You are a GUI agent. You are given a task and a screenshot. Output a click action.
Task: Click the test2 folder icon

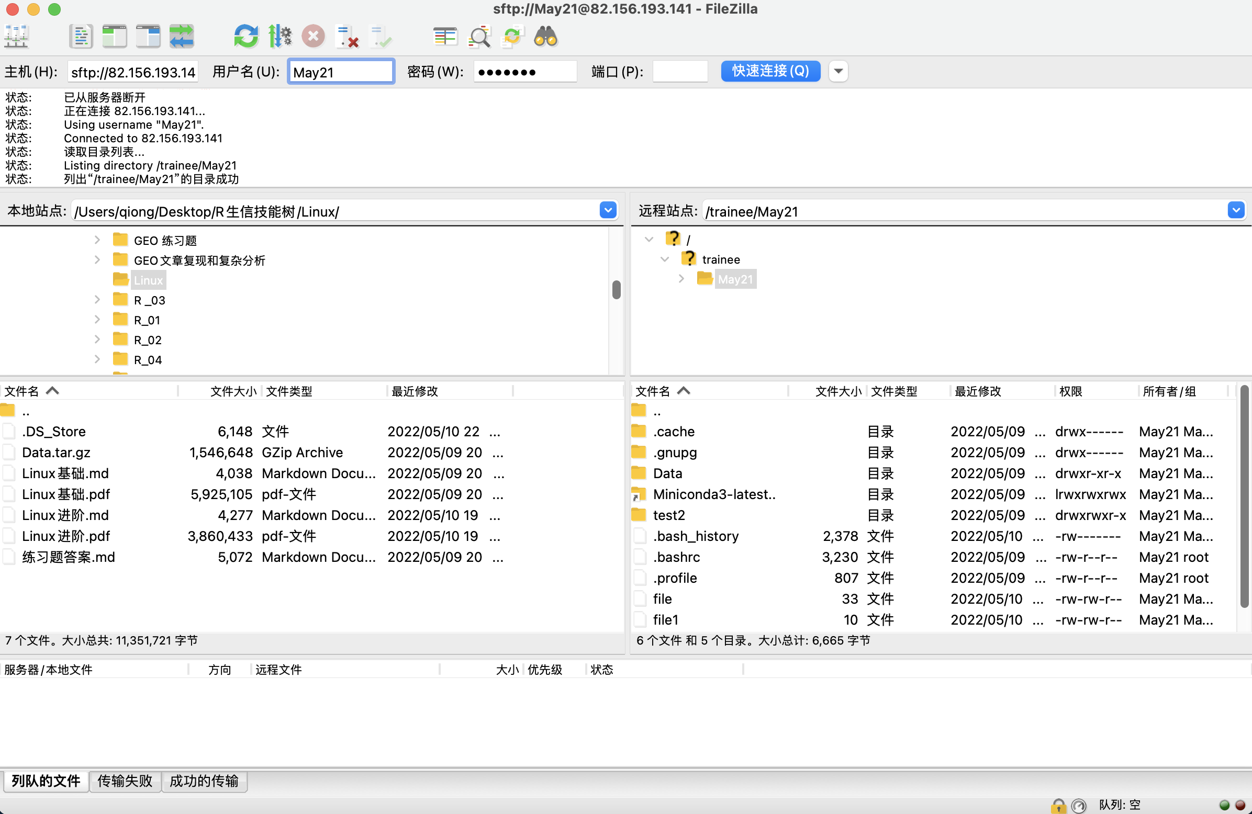click(x=639, y=515)
